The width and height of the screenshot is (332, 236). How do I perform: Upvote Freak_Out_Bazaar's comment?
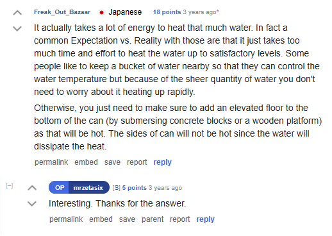pos(17,13)
